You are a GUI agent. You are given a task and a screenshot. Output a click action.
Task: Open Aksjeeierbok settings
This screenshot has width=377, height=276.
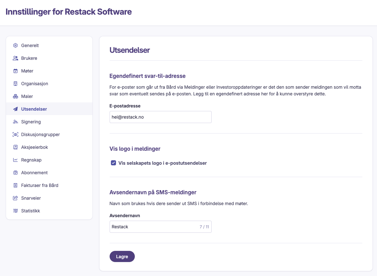[49, 147]
